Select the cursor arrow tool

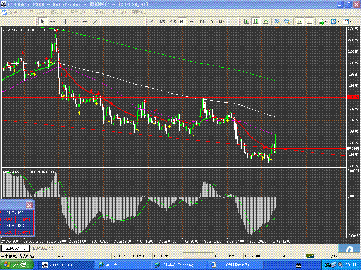point(42,21)
